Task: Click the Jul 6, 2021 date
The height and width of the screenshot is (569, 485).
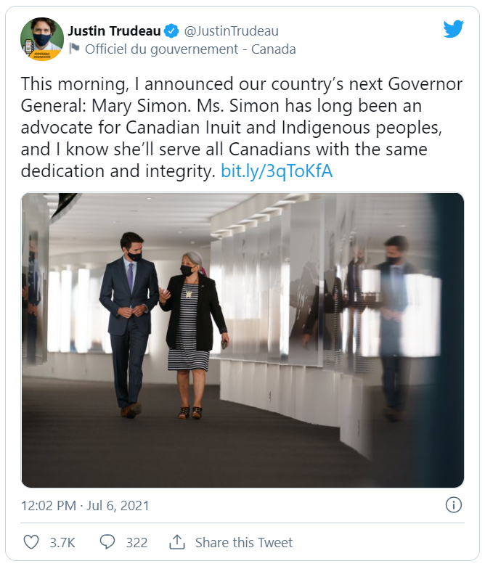Action: 120,504
